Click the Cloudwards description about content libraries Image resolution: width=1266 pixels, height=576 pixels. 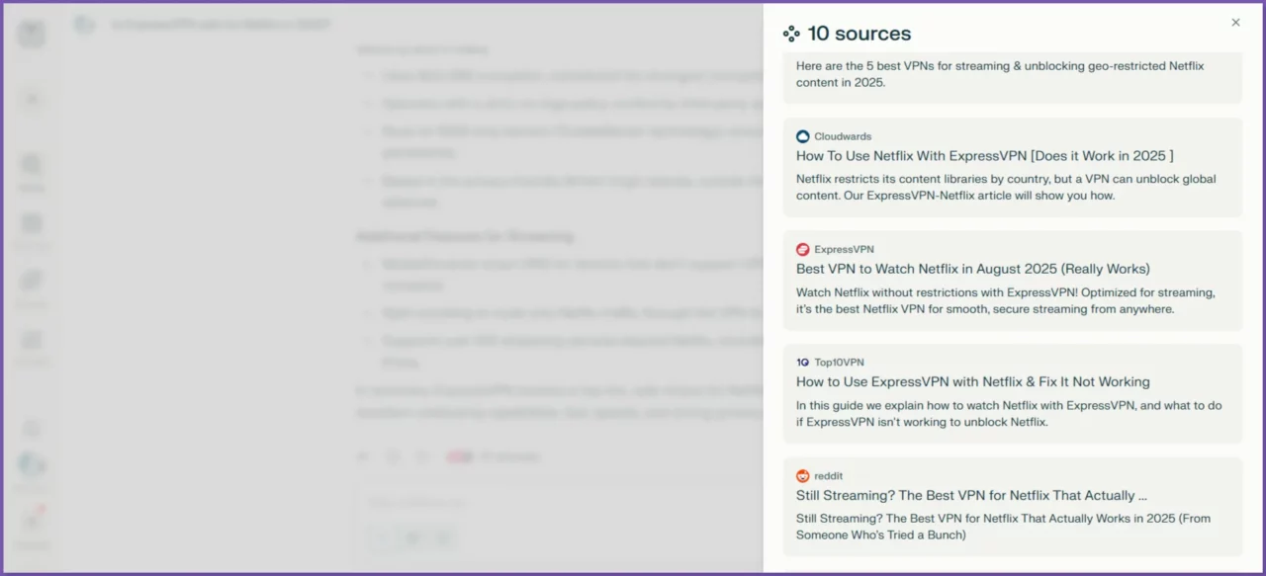(x=1005, y=187)
